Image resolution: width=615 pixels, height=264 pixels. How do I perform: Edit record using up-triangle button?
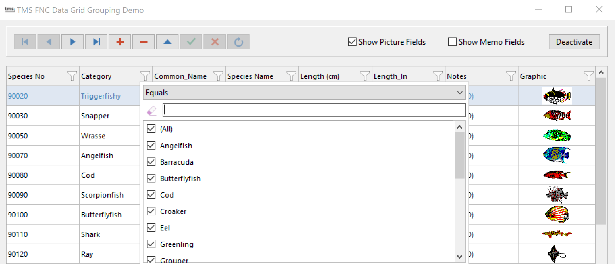click(167, 42)
